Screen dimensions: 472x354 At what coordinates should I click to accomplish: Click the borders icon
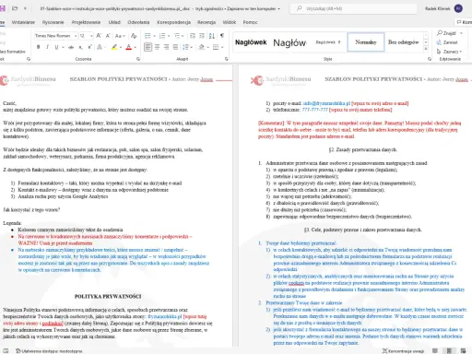216,47
